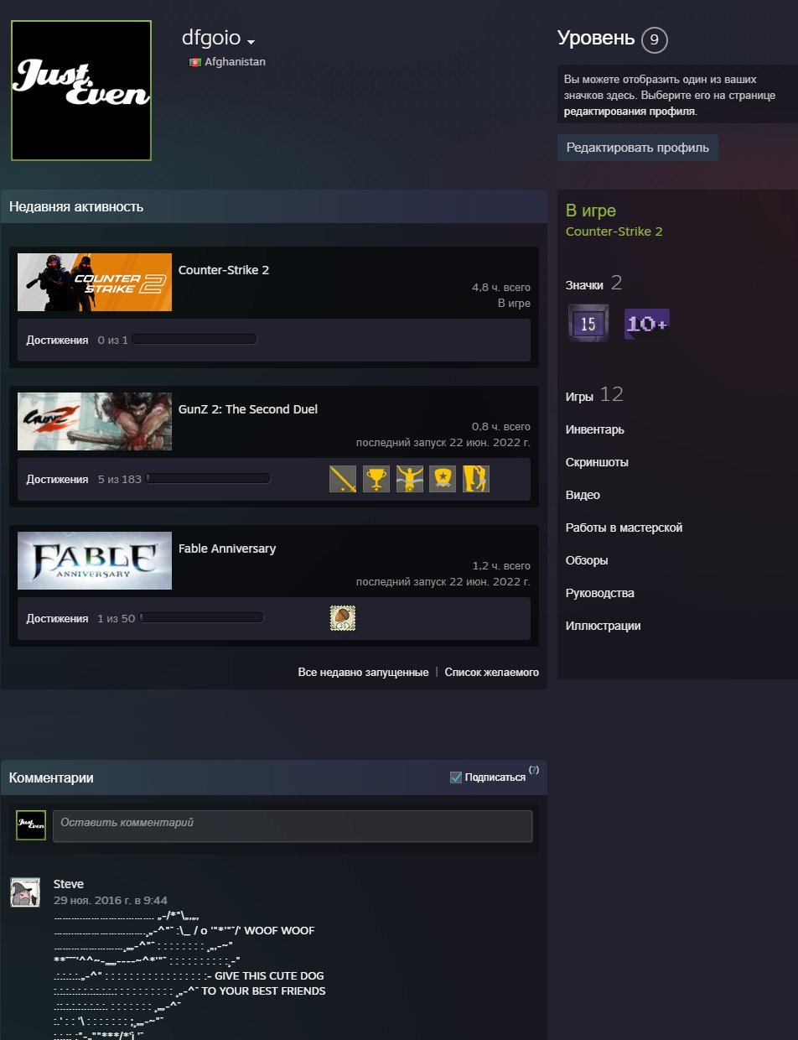The height and width of the screenshot is (1040, 798).
Task: Click the Уровень label
Action: pos(596,38)
